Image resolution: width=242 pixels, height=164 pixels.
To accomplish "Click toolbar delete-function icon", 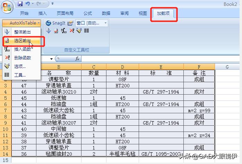I will click(x=72, y=31).
